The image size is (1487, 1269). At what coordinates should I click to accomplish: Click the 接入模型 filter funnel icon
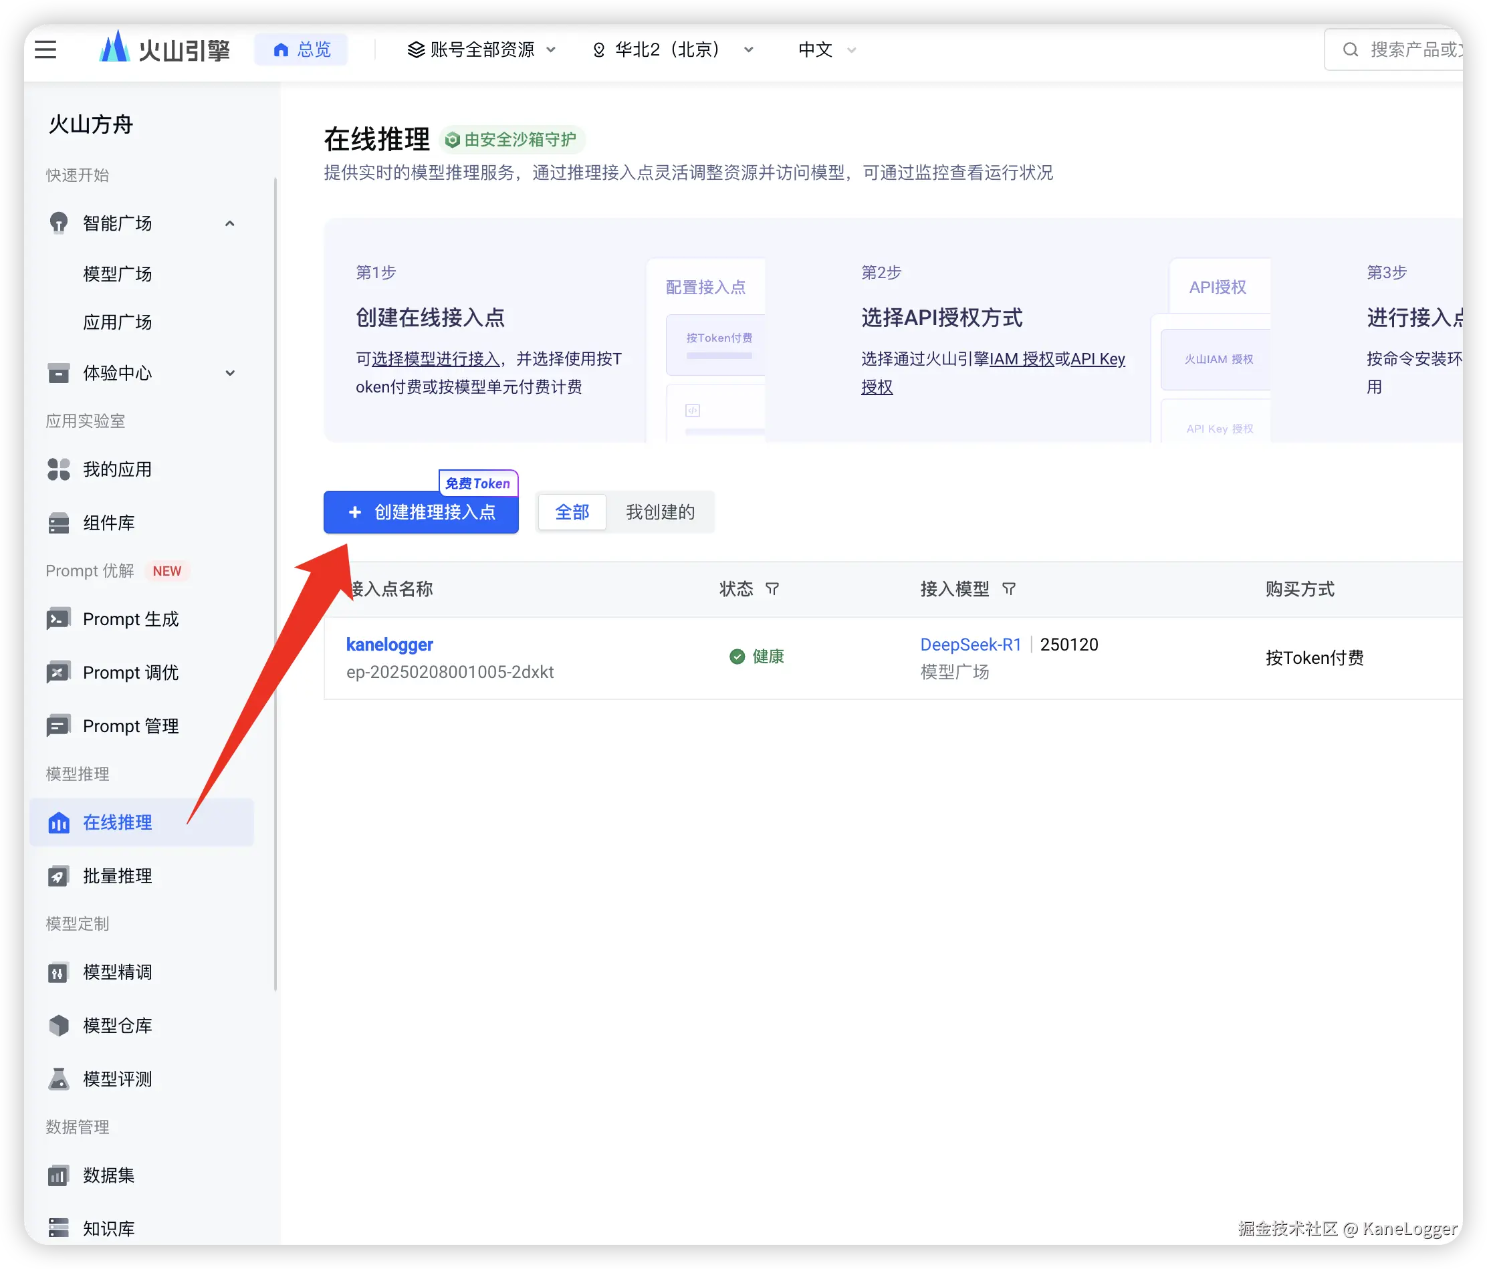[1009, 589]
